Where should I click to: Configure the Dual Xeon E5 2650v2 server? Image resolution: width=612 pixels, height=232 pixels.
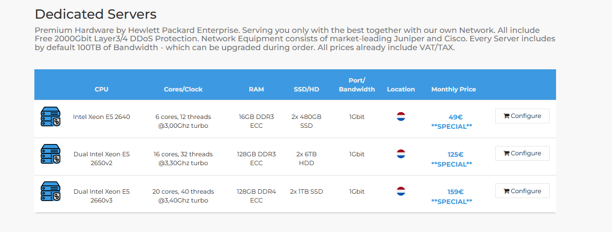click(522, 153)
